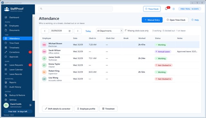
Task: Click the MB avatar for Michael Brown
Action: (44, 45)
